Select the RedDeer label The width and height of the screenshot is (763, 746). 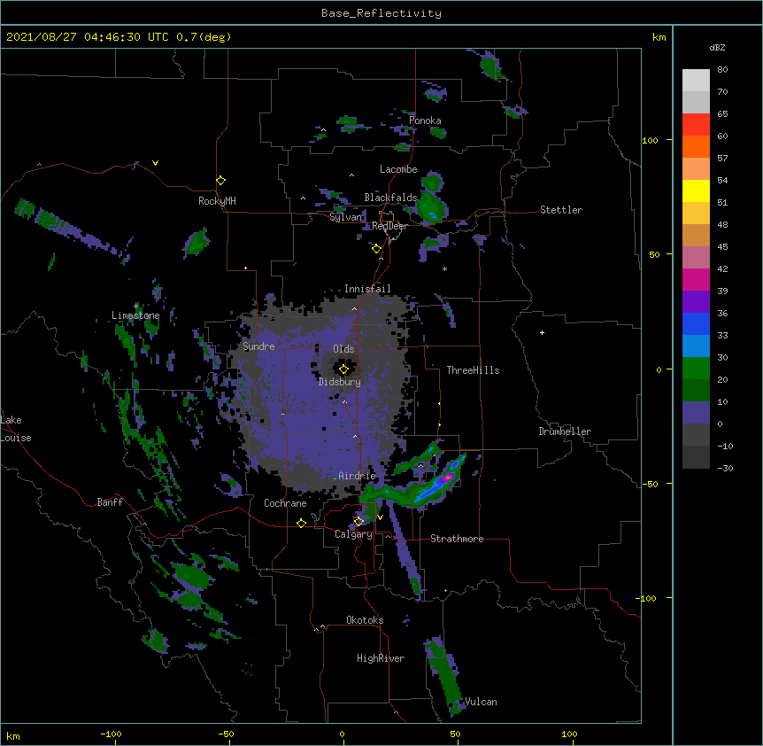click(x=389, y=226)
